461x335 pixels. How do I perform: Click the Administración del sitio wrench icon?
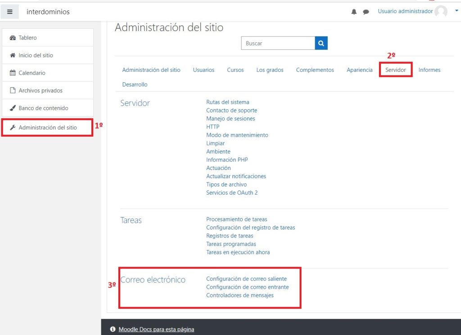click(x=13, y=127)
